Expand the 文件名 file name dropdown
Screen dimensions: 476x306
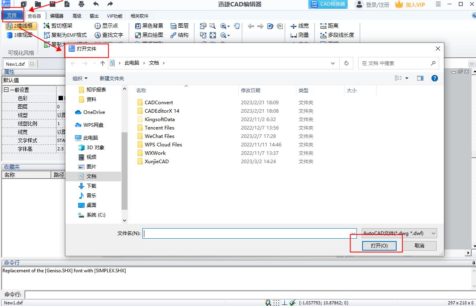(352, 233)
